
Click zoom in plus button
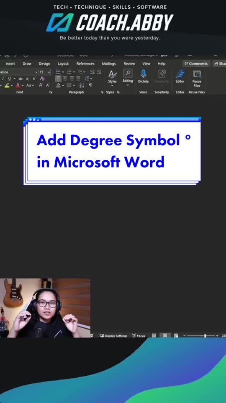217,336
